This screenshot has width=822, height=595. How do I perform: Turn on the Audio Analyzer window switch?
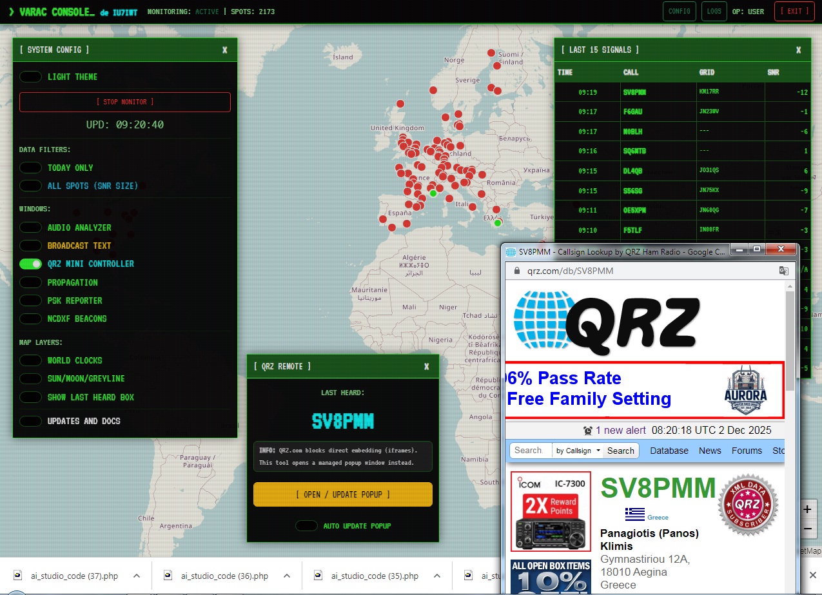click(x=30, y=228)
